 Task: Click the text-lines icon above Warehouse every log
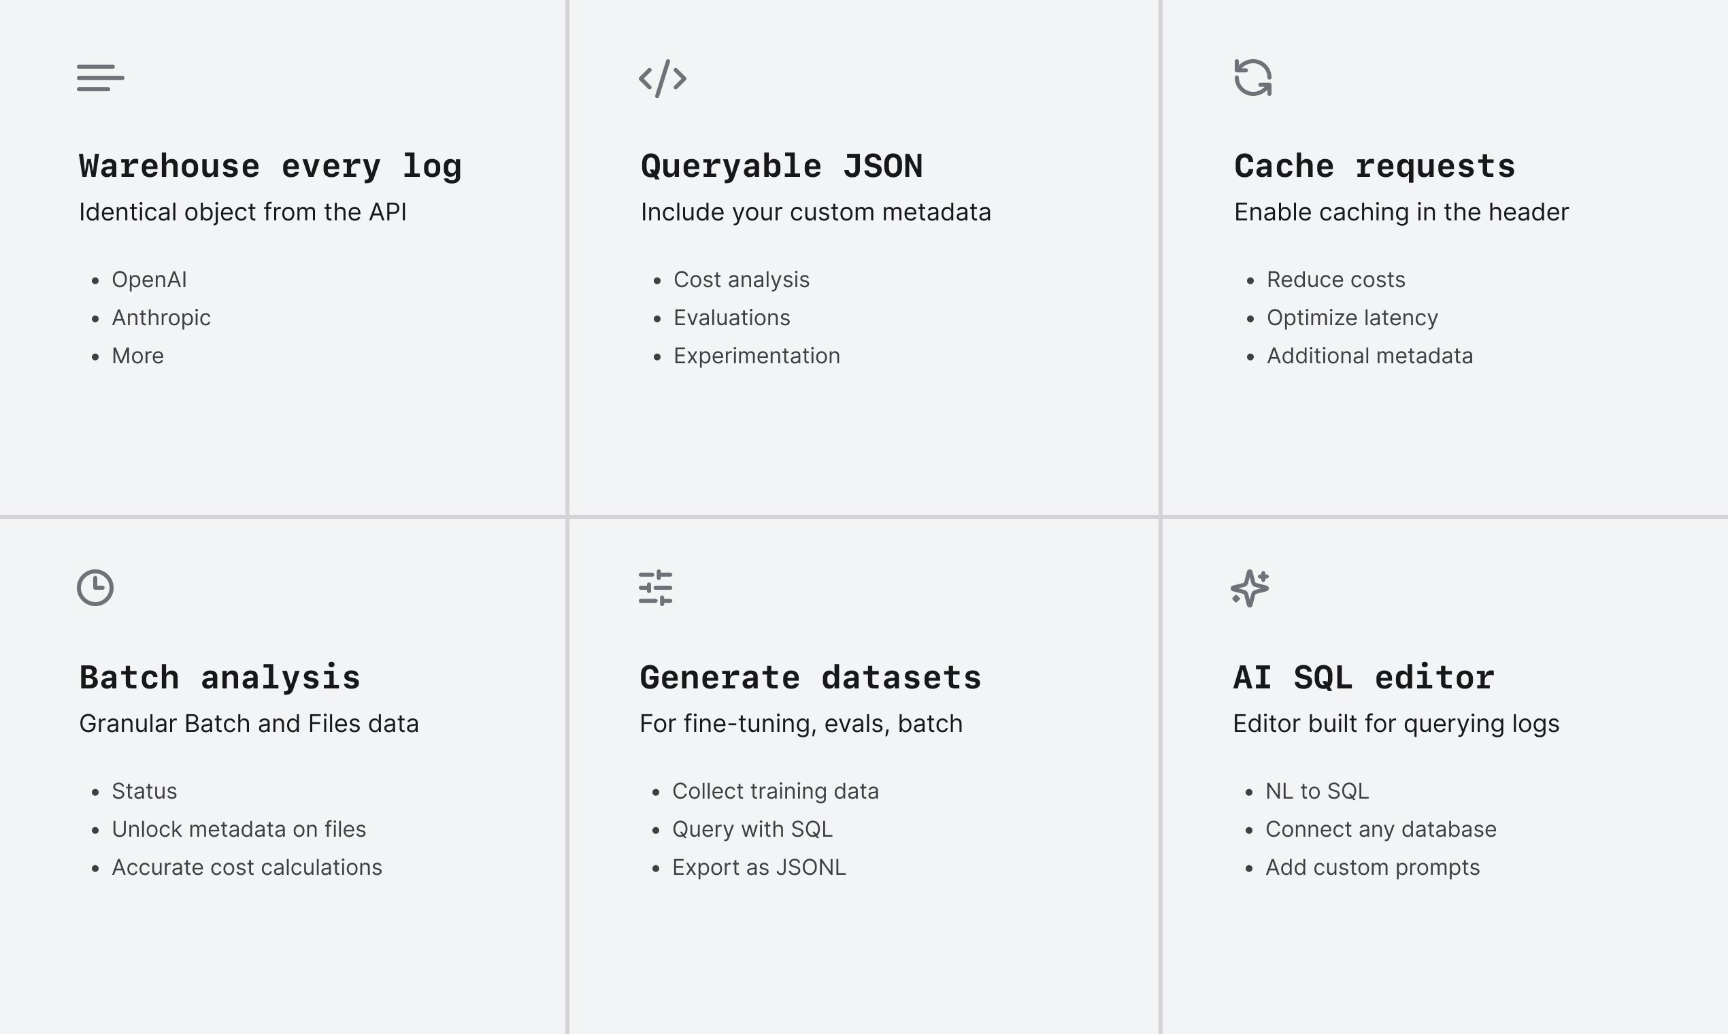coord(100,78)
